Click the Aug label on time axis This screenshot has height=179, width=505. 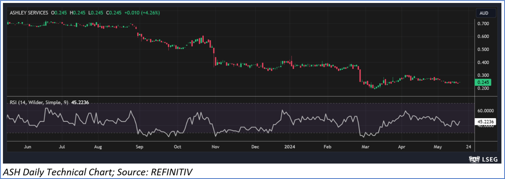coord(98,147)
